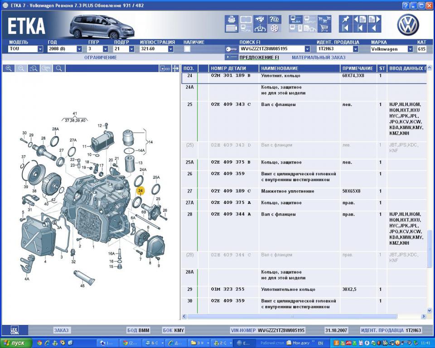Click the БОК KMY status field

pos(174,330)
